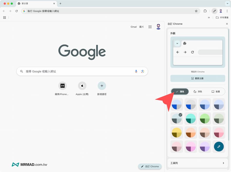Select 裝置 device mode option
Viewport: 231px width, 172px height.
click(216, 92)
